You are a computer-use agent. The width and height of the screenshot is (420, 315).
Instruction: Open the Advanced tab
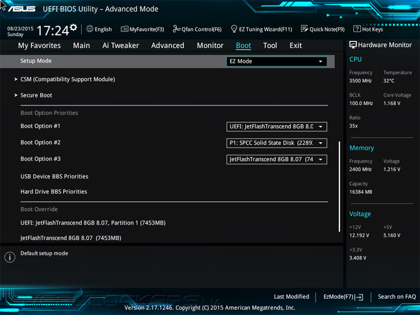pyautogui.click(x=167, y=45)
